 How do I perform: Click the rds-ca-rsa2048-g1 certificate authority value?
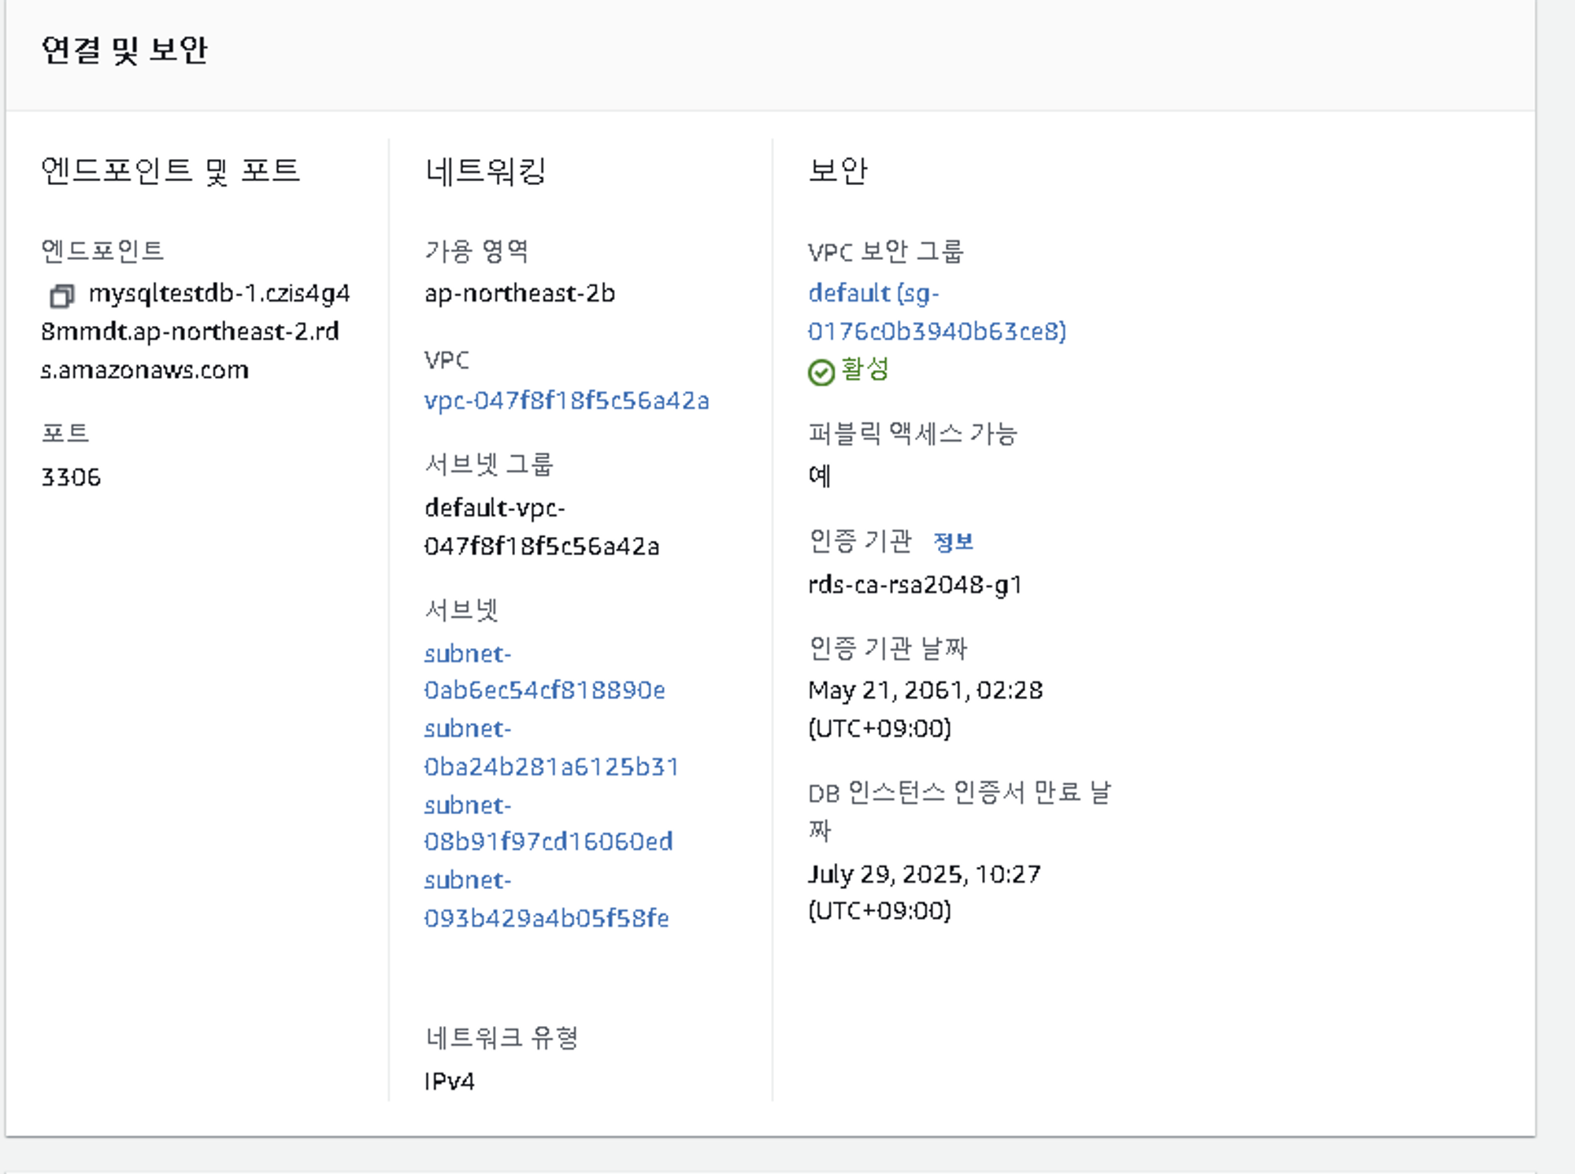[x=914, y=585]
